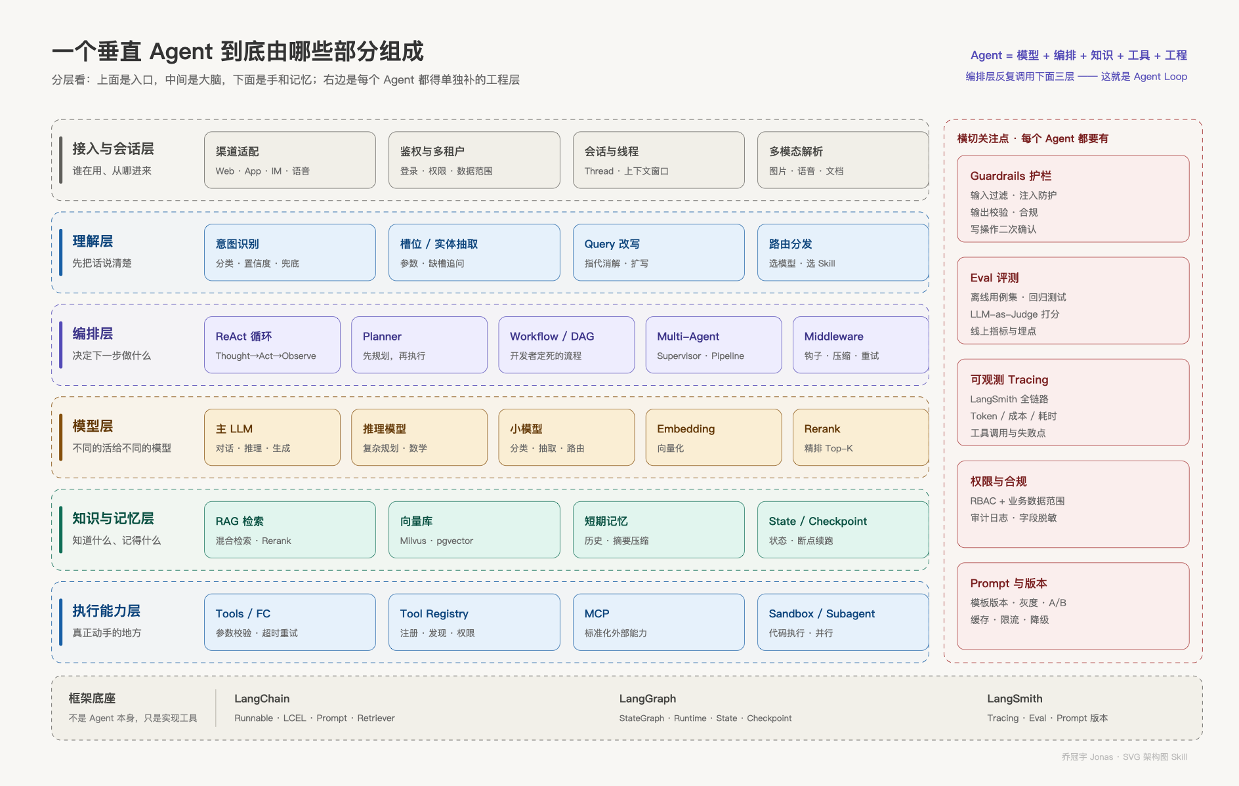
Task: Click the Middleware card
Action: click(x=861, y=345)
